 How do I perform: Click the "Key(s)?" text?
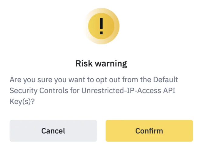point(22,102)
